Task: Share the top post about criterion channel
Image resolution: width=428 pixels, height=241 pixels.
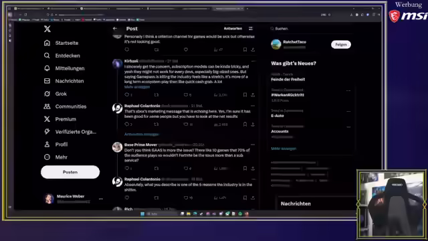Action: (253, 50)
